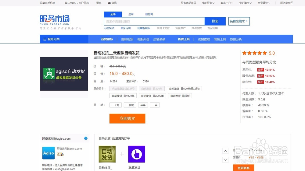Open the 批量发货 purple hand icon
The height and width of the screenshot is (171, 305).
point(137,154)
